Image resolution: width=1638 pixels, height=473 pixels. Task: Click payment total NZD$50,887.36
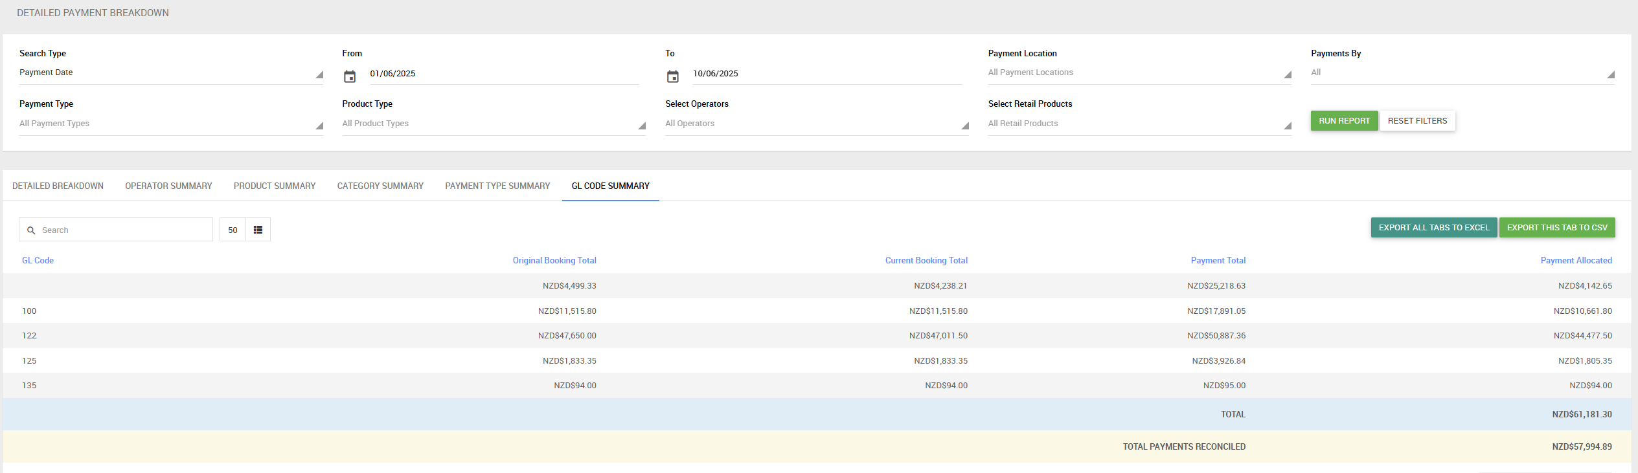pyautogui.click(x=1216, y=336)
